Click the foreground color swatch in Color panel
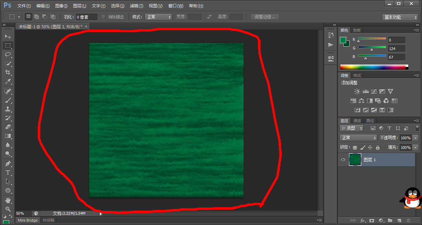 click(x=343, y=40)
